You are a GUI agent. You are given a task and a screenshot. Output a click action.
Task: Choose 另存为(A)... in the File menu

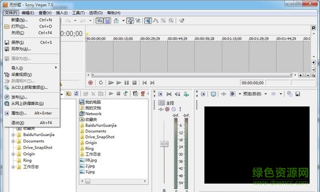32,49
